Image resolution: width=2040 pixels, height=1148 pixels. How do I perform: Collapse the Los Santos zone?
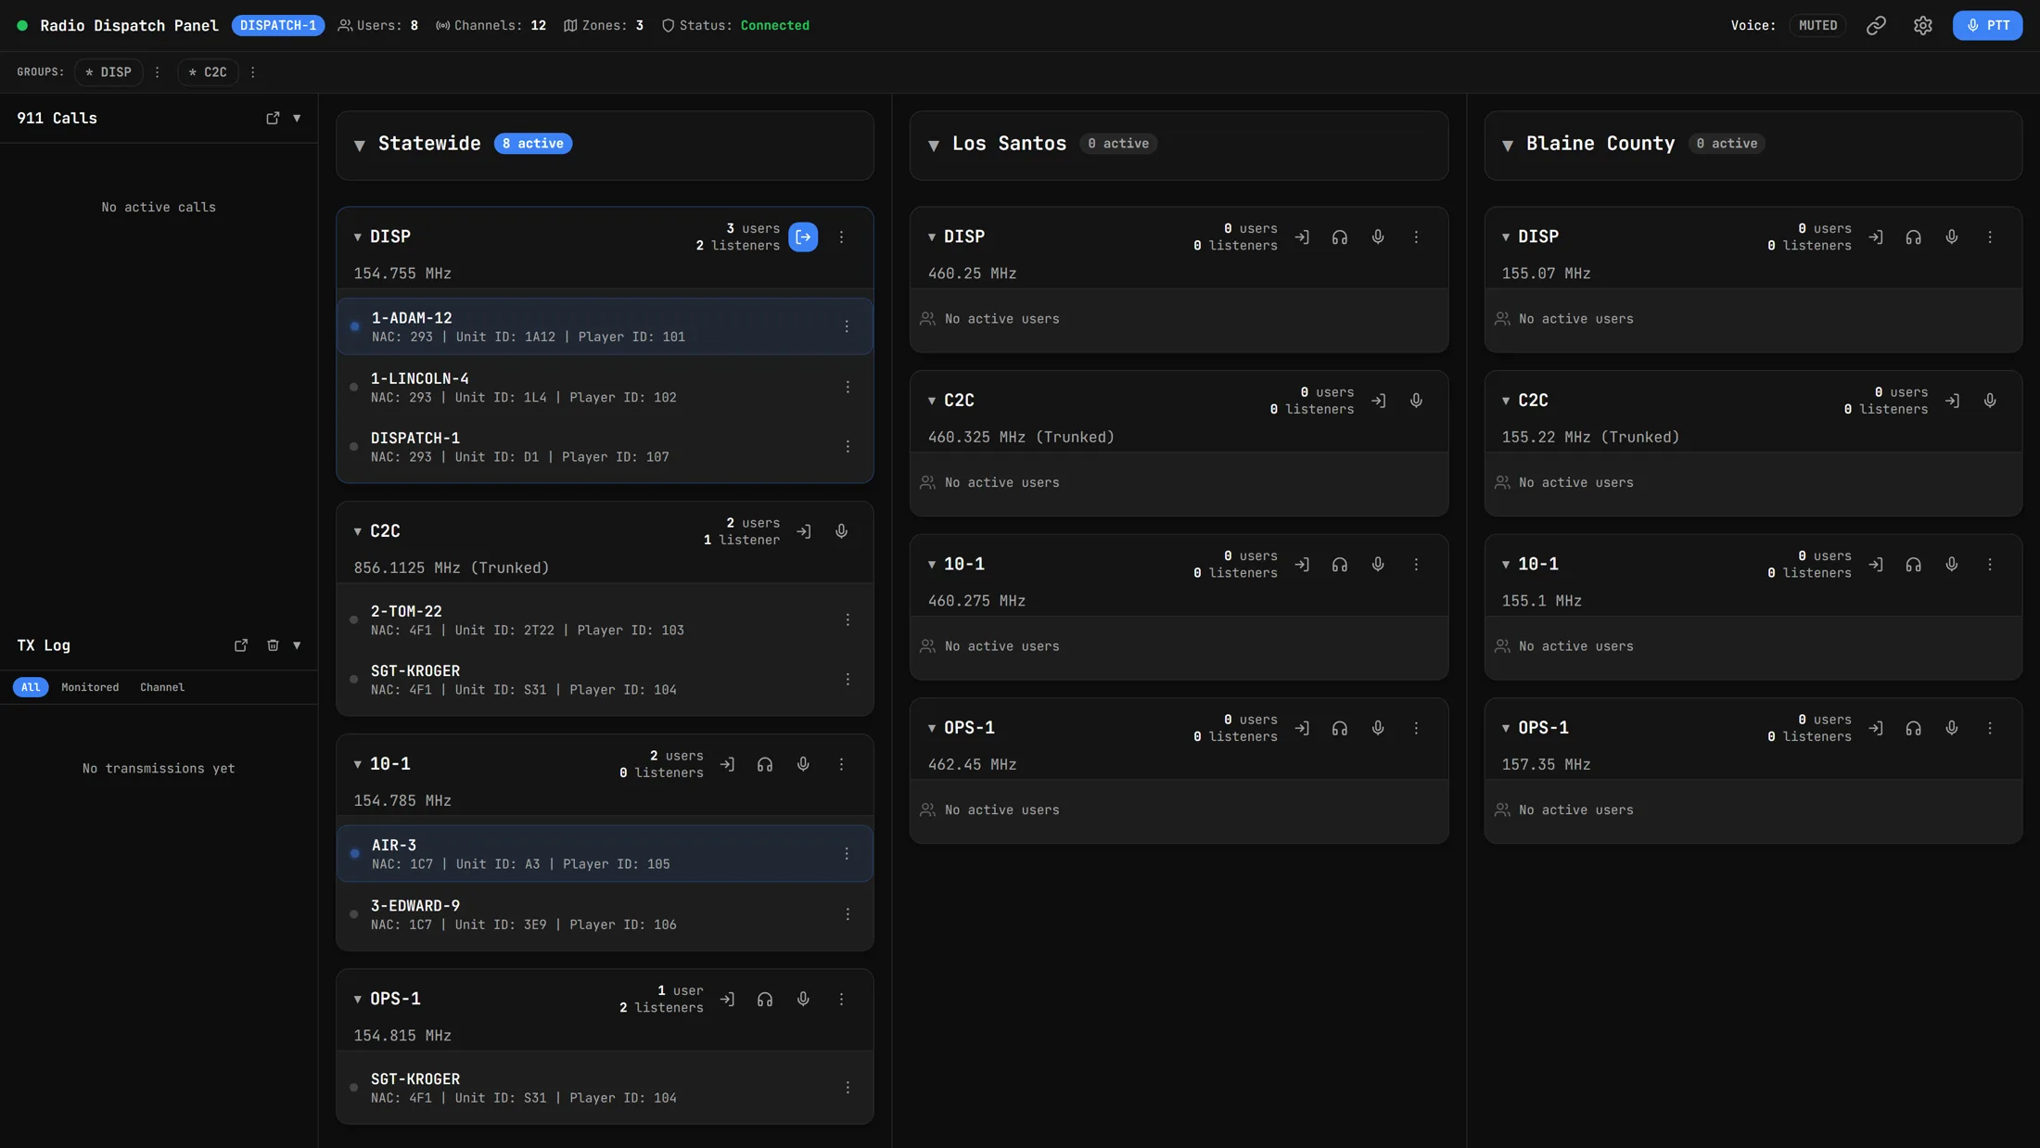click(x=934, y=145)
